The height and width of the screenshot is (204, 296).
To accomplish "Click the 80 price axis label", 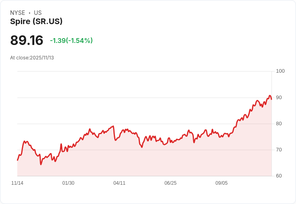I will coord(279,124).
